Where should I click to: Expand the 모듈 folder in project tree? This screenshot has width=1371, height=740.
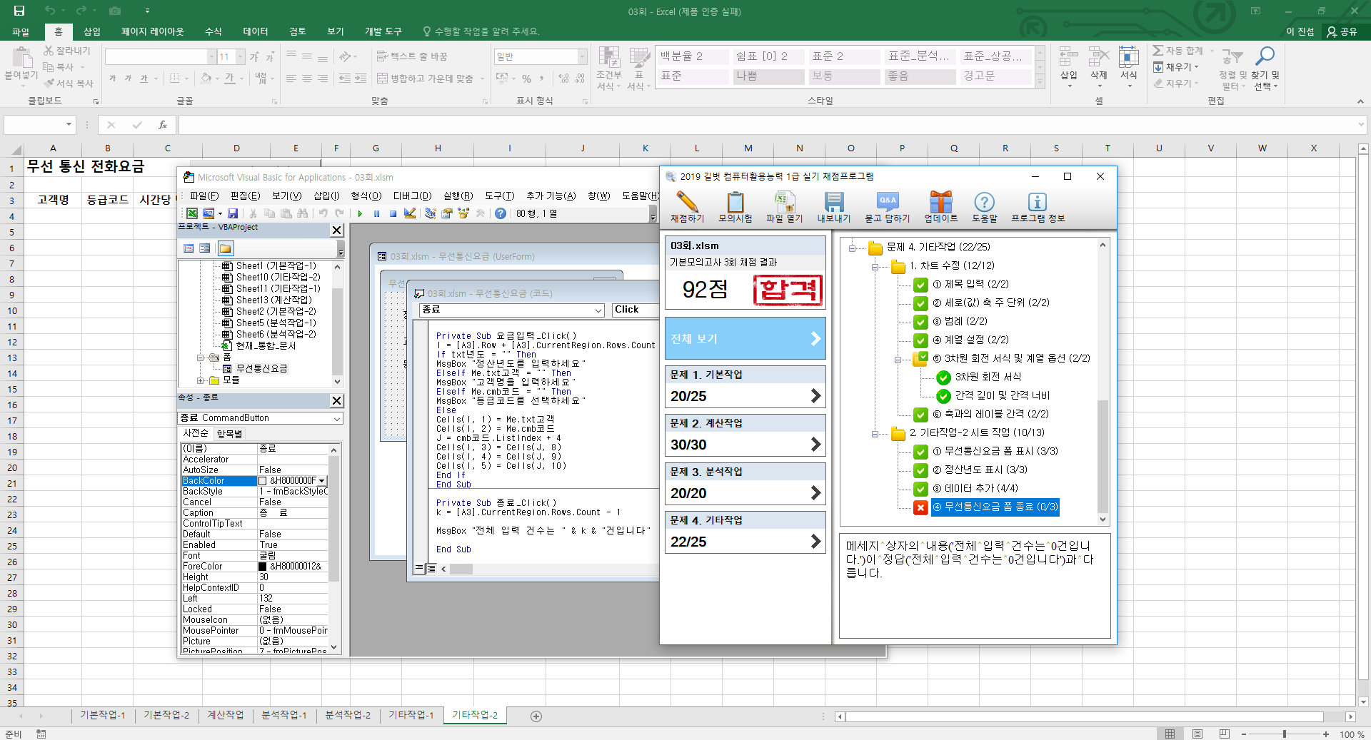coord(201,380)
